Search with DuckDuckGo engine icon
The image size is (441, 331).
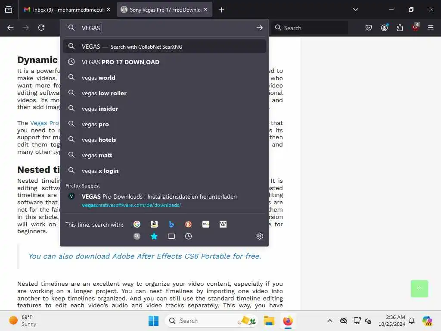(x=189, y=224)
